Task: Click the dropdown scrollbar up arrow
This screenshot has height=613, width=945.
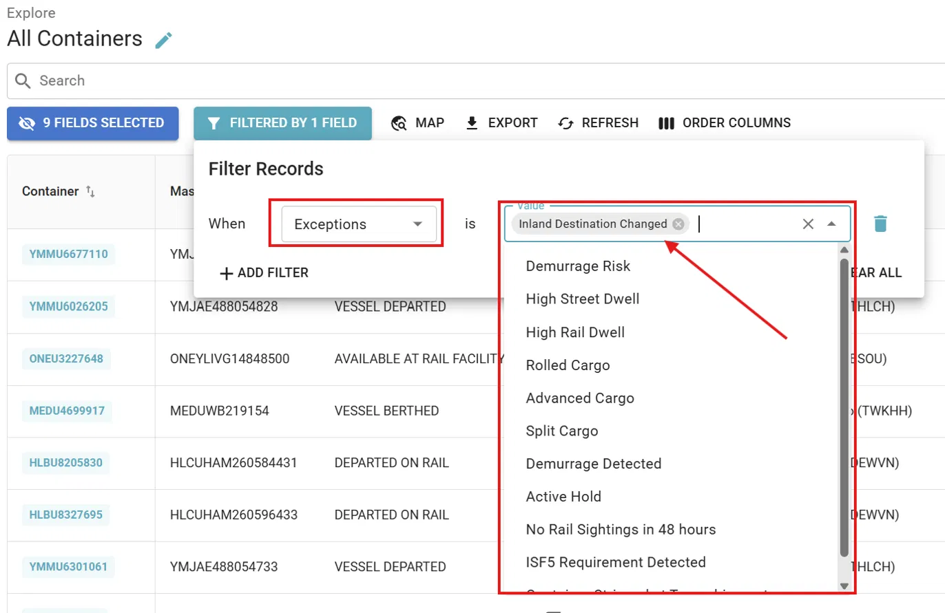Action: [844, 249]
